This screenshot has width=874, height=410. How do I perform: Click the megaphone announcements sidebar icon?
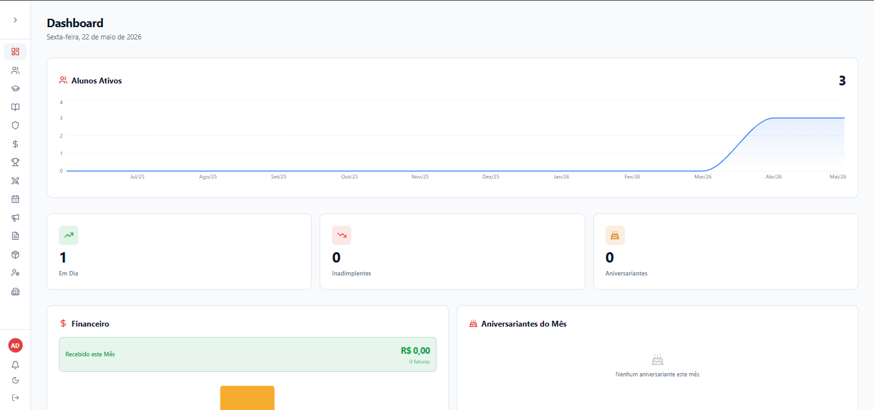(x=16, y=218)
